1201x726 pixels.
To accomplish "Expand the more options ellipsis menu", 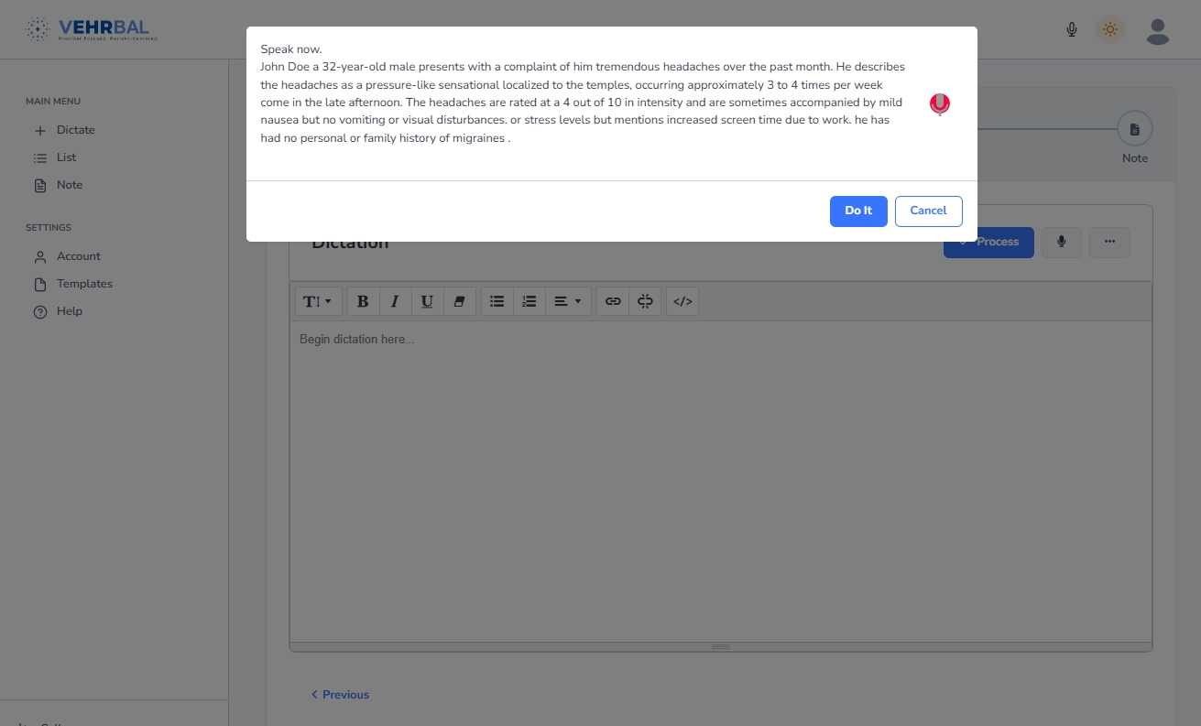I will click(x=1109, y=242).
